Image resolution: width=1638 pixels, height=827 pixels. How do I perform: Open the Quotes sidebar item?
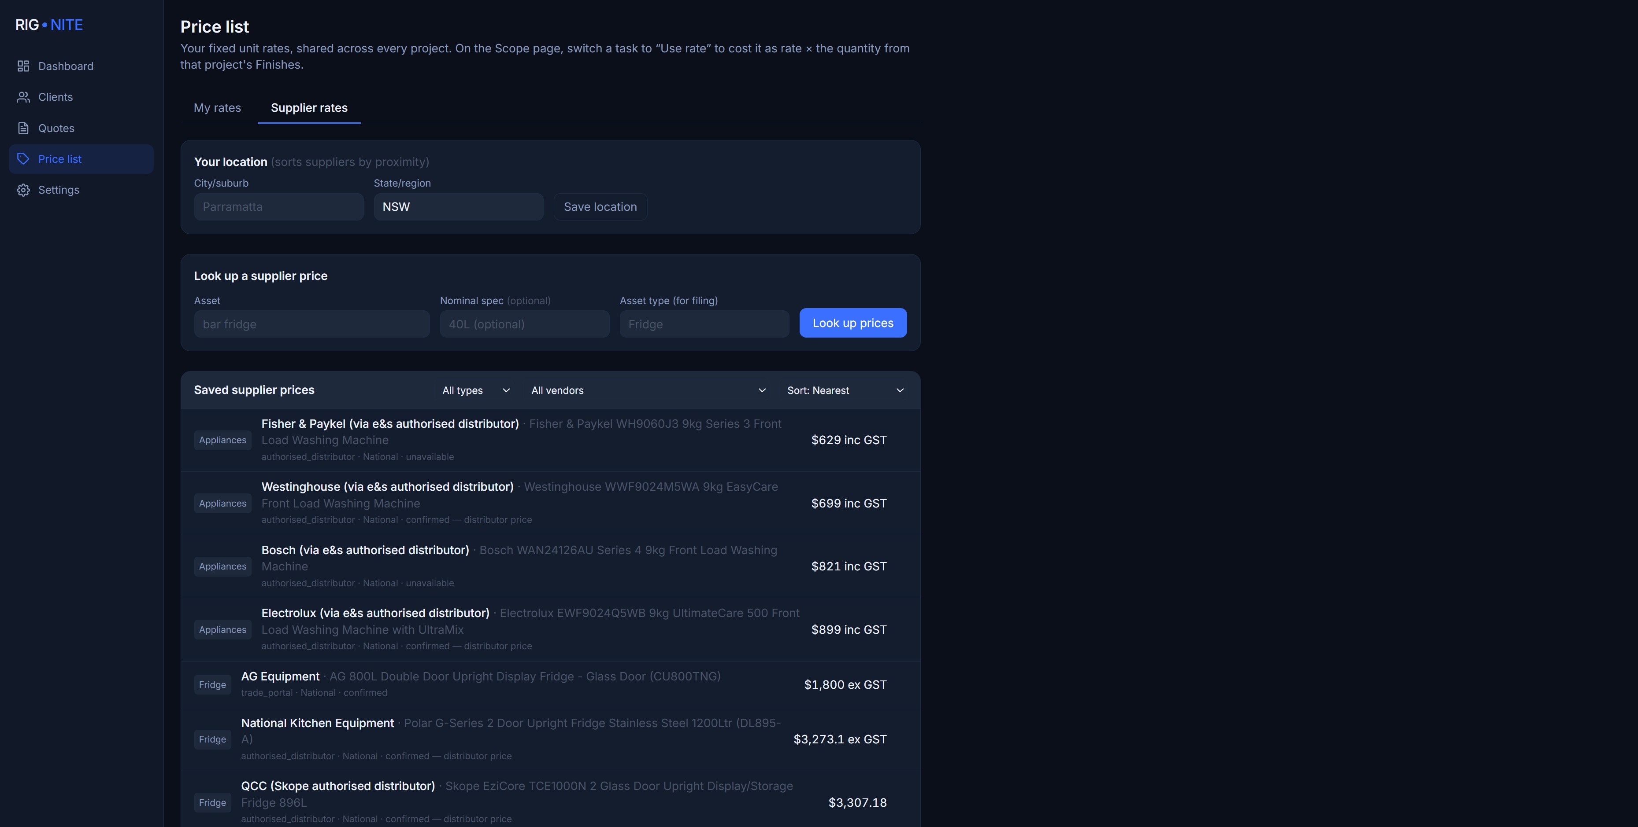click(x=82, y=129)
